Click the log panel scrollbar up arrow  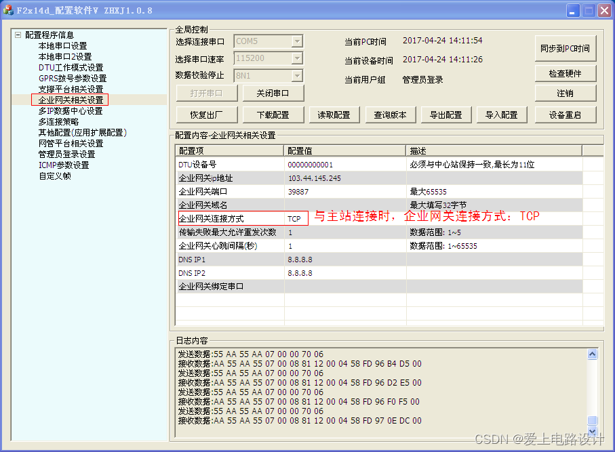click(592, 353)
